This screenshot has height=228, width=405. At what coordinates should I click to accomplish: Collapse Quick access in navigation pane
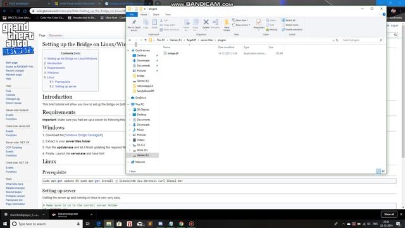click(128, 51)
